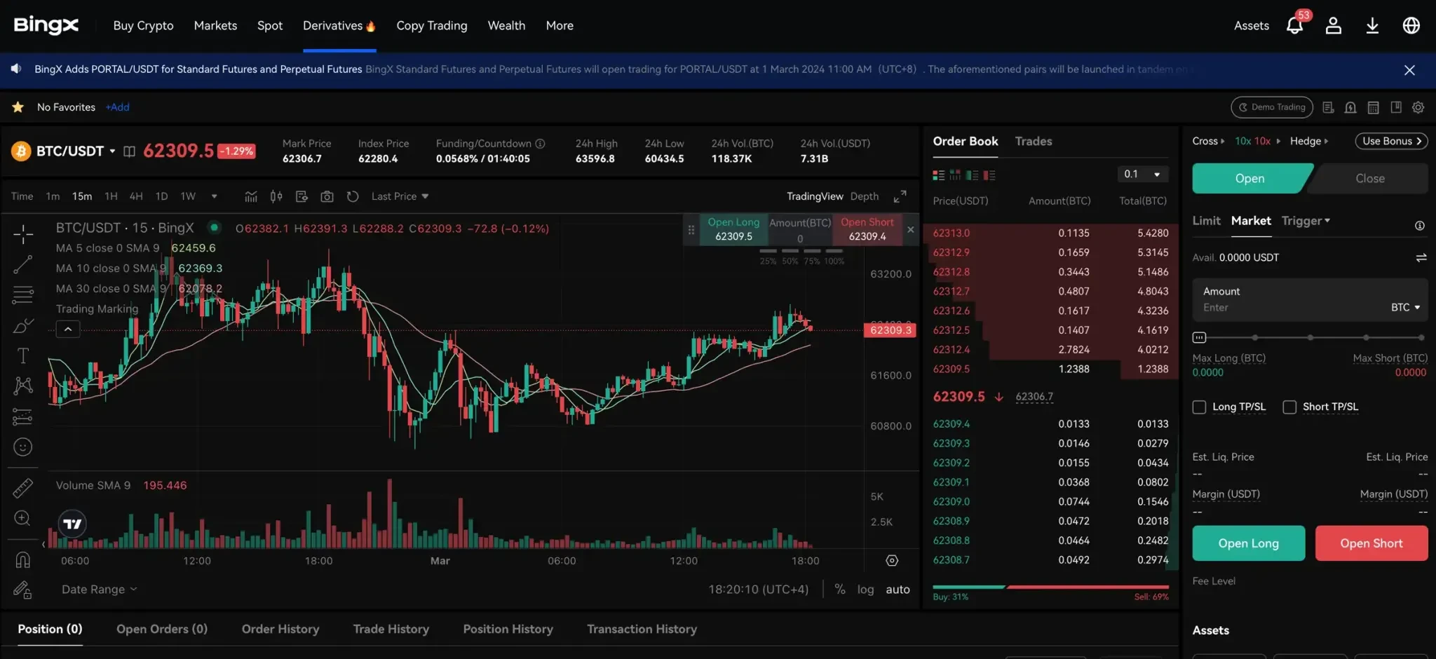Open the notifications bell

pos(1294,26)
